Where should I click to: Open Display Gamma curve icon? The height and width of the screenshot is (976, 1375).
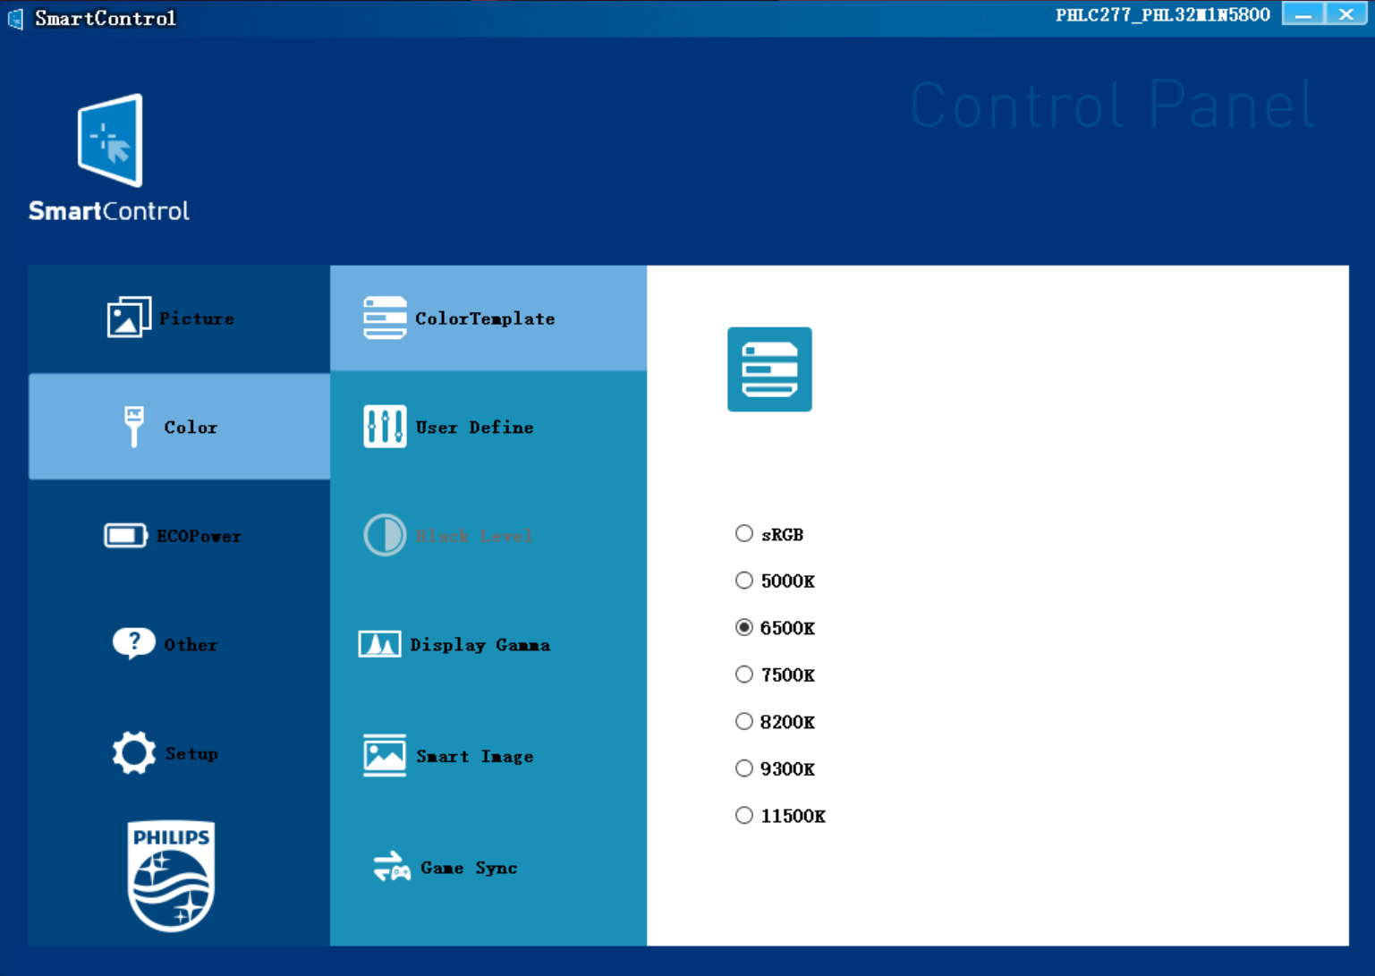click(379, 644)
